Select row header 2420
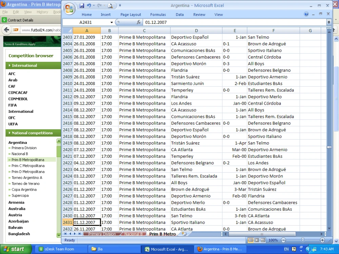The image size is (339, 254). click(x=68, y=150)
